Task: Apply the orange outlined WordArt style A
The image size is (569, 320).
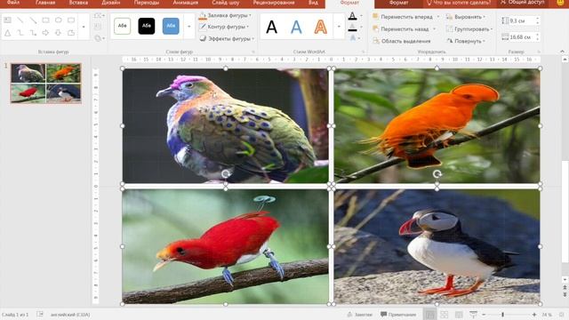Action: [320, 28]
